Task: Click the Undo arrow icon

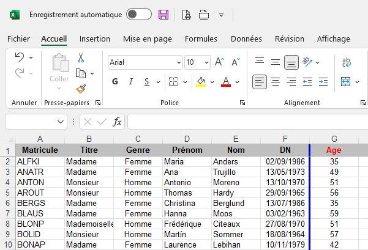Action: click(20, 57)
